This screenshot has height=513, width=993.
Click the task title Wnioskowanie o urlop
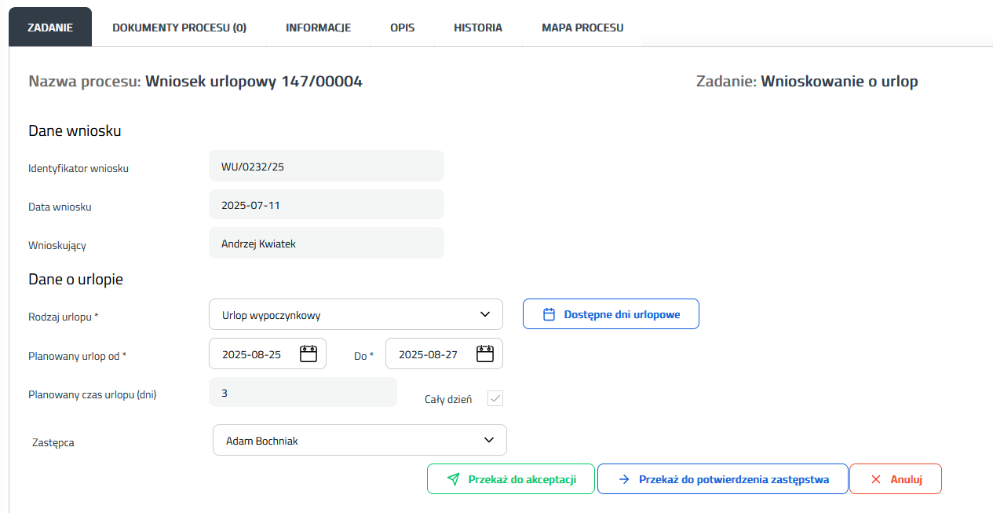pos(839,81)
